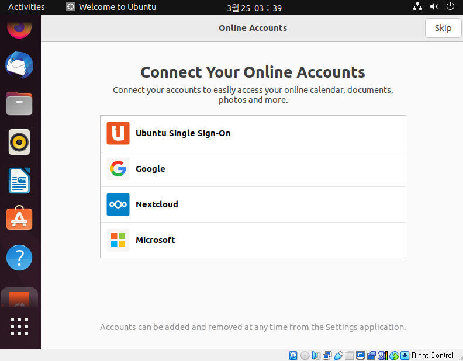
Task: Choose the Google account option
Action: pyautogui.click(x=253, y=169)
